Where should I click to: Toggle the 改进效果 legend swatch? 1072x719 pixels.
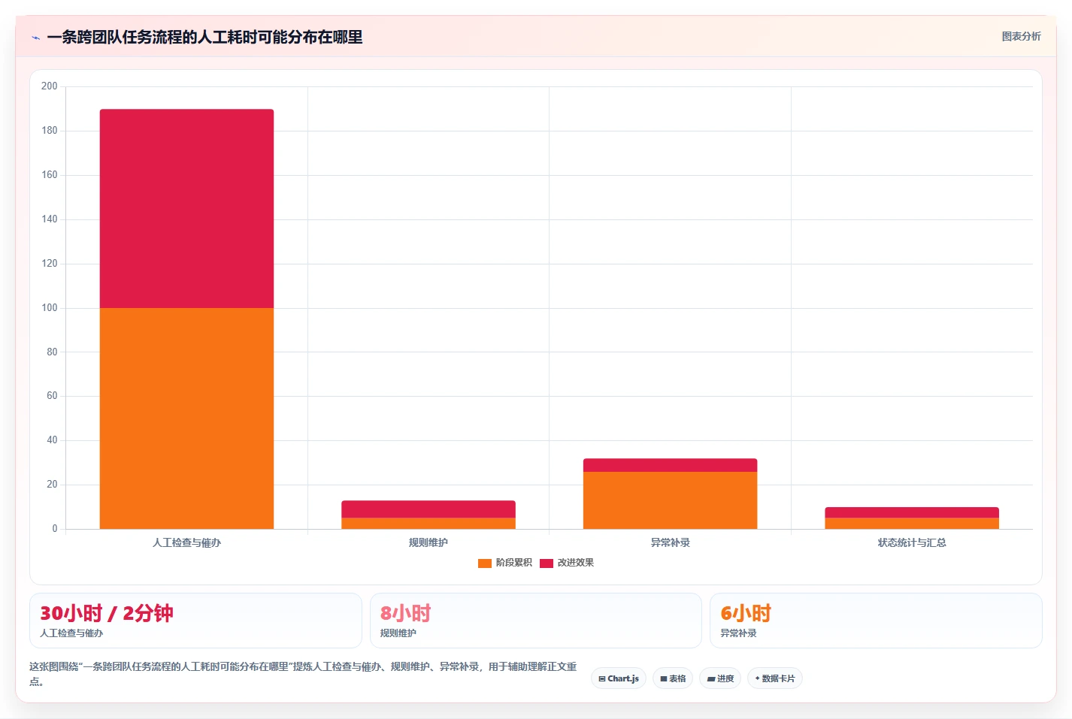[x=547, y=563]
